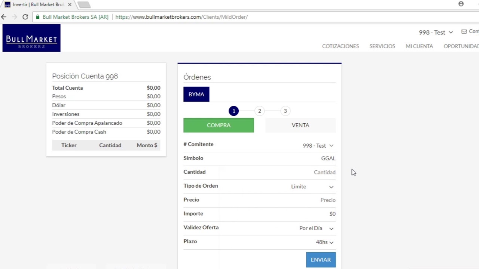Click the Inversiones row label

[65, 114]
